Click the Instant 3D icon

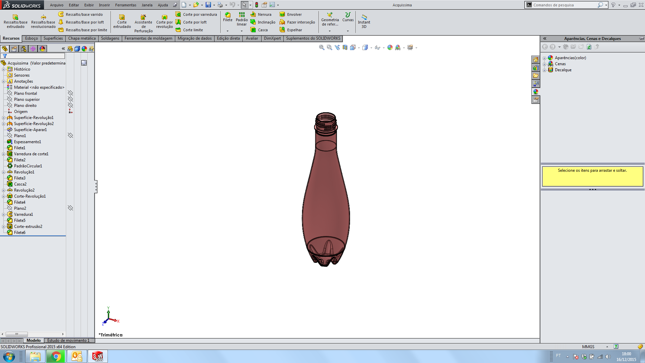[x=364, y=17]
